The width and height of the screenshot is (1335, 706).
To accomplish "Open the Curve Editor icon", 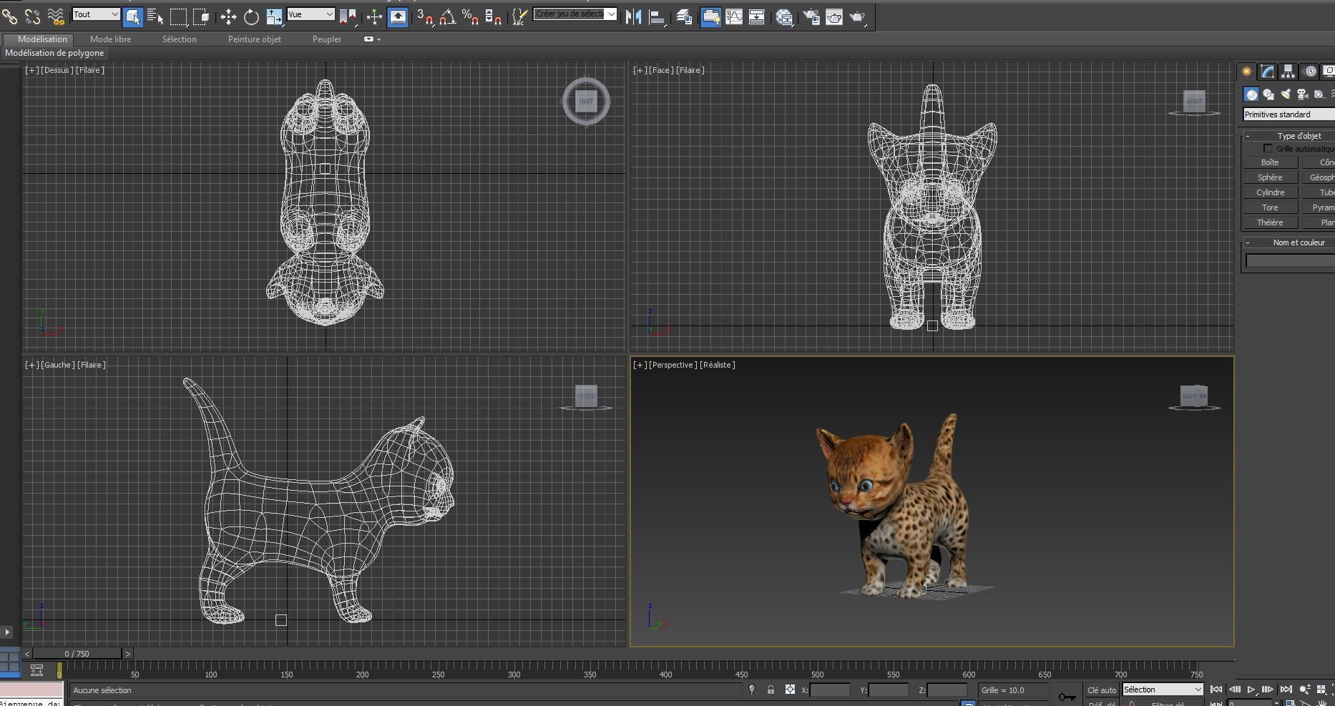I will pos(734,16).
